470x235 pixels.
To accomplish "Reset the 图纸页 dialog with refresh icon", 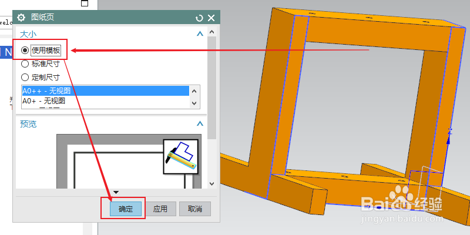I will tap(199, 18).
